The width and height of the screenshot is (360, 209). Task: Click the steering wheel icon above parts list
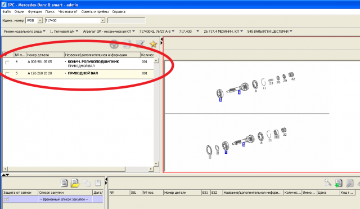coord(114,44)
